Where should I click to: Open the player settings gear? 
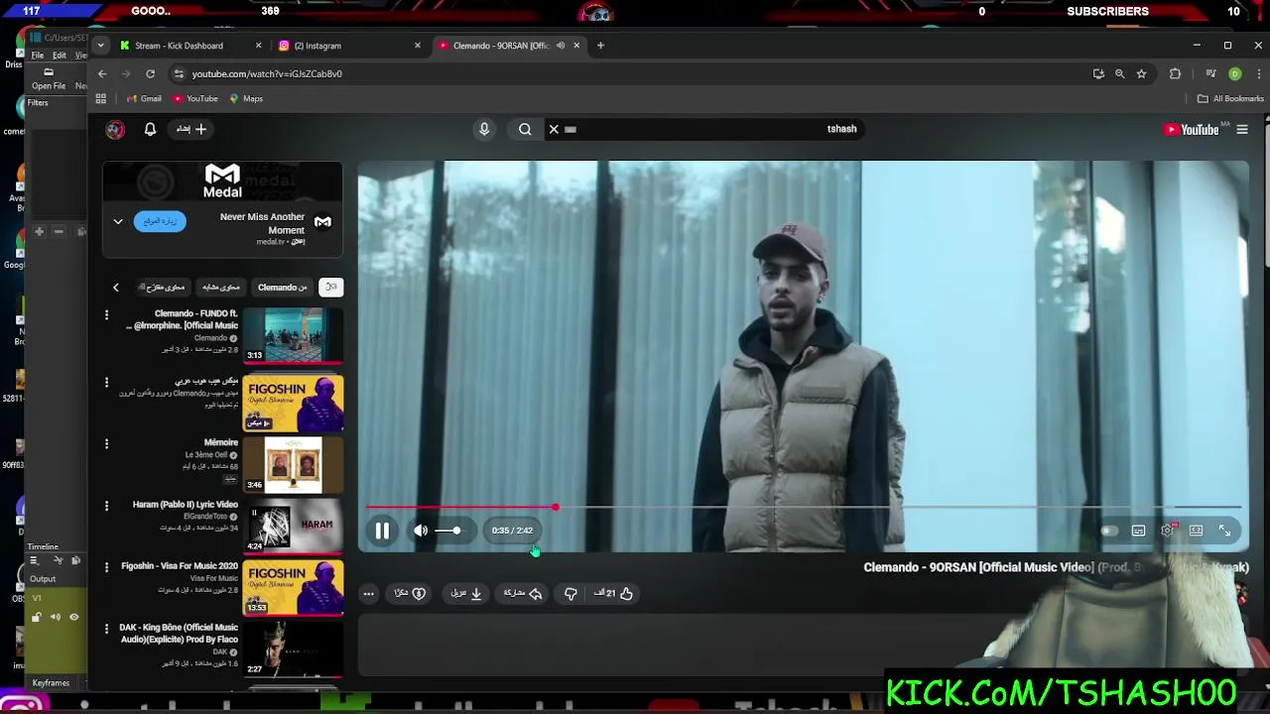click(1168, 531)
